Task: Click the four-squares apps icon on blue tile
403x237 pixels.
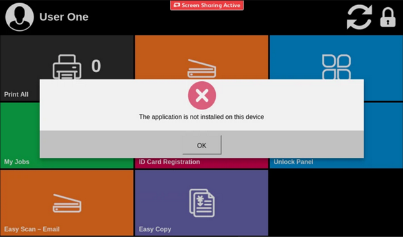Action: [x=336, y=66]
